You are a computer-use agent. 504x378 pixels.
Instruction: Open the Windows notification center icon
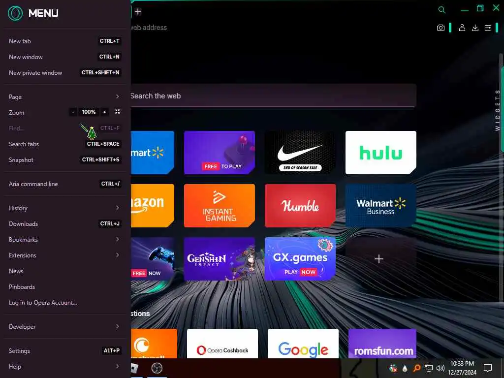point(488,368)
